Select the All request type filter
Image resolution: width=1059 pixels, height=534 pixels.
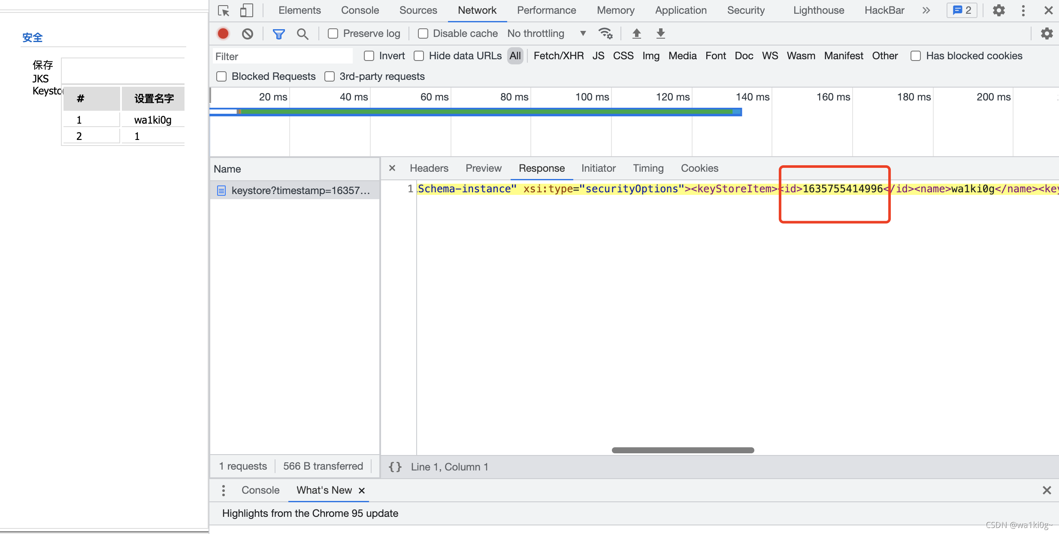click(x=515, y=56)
